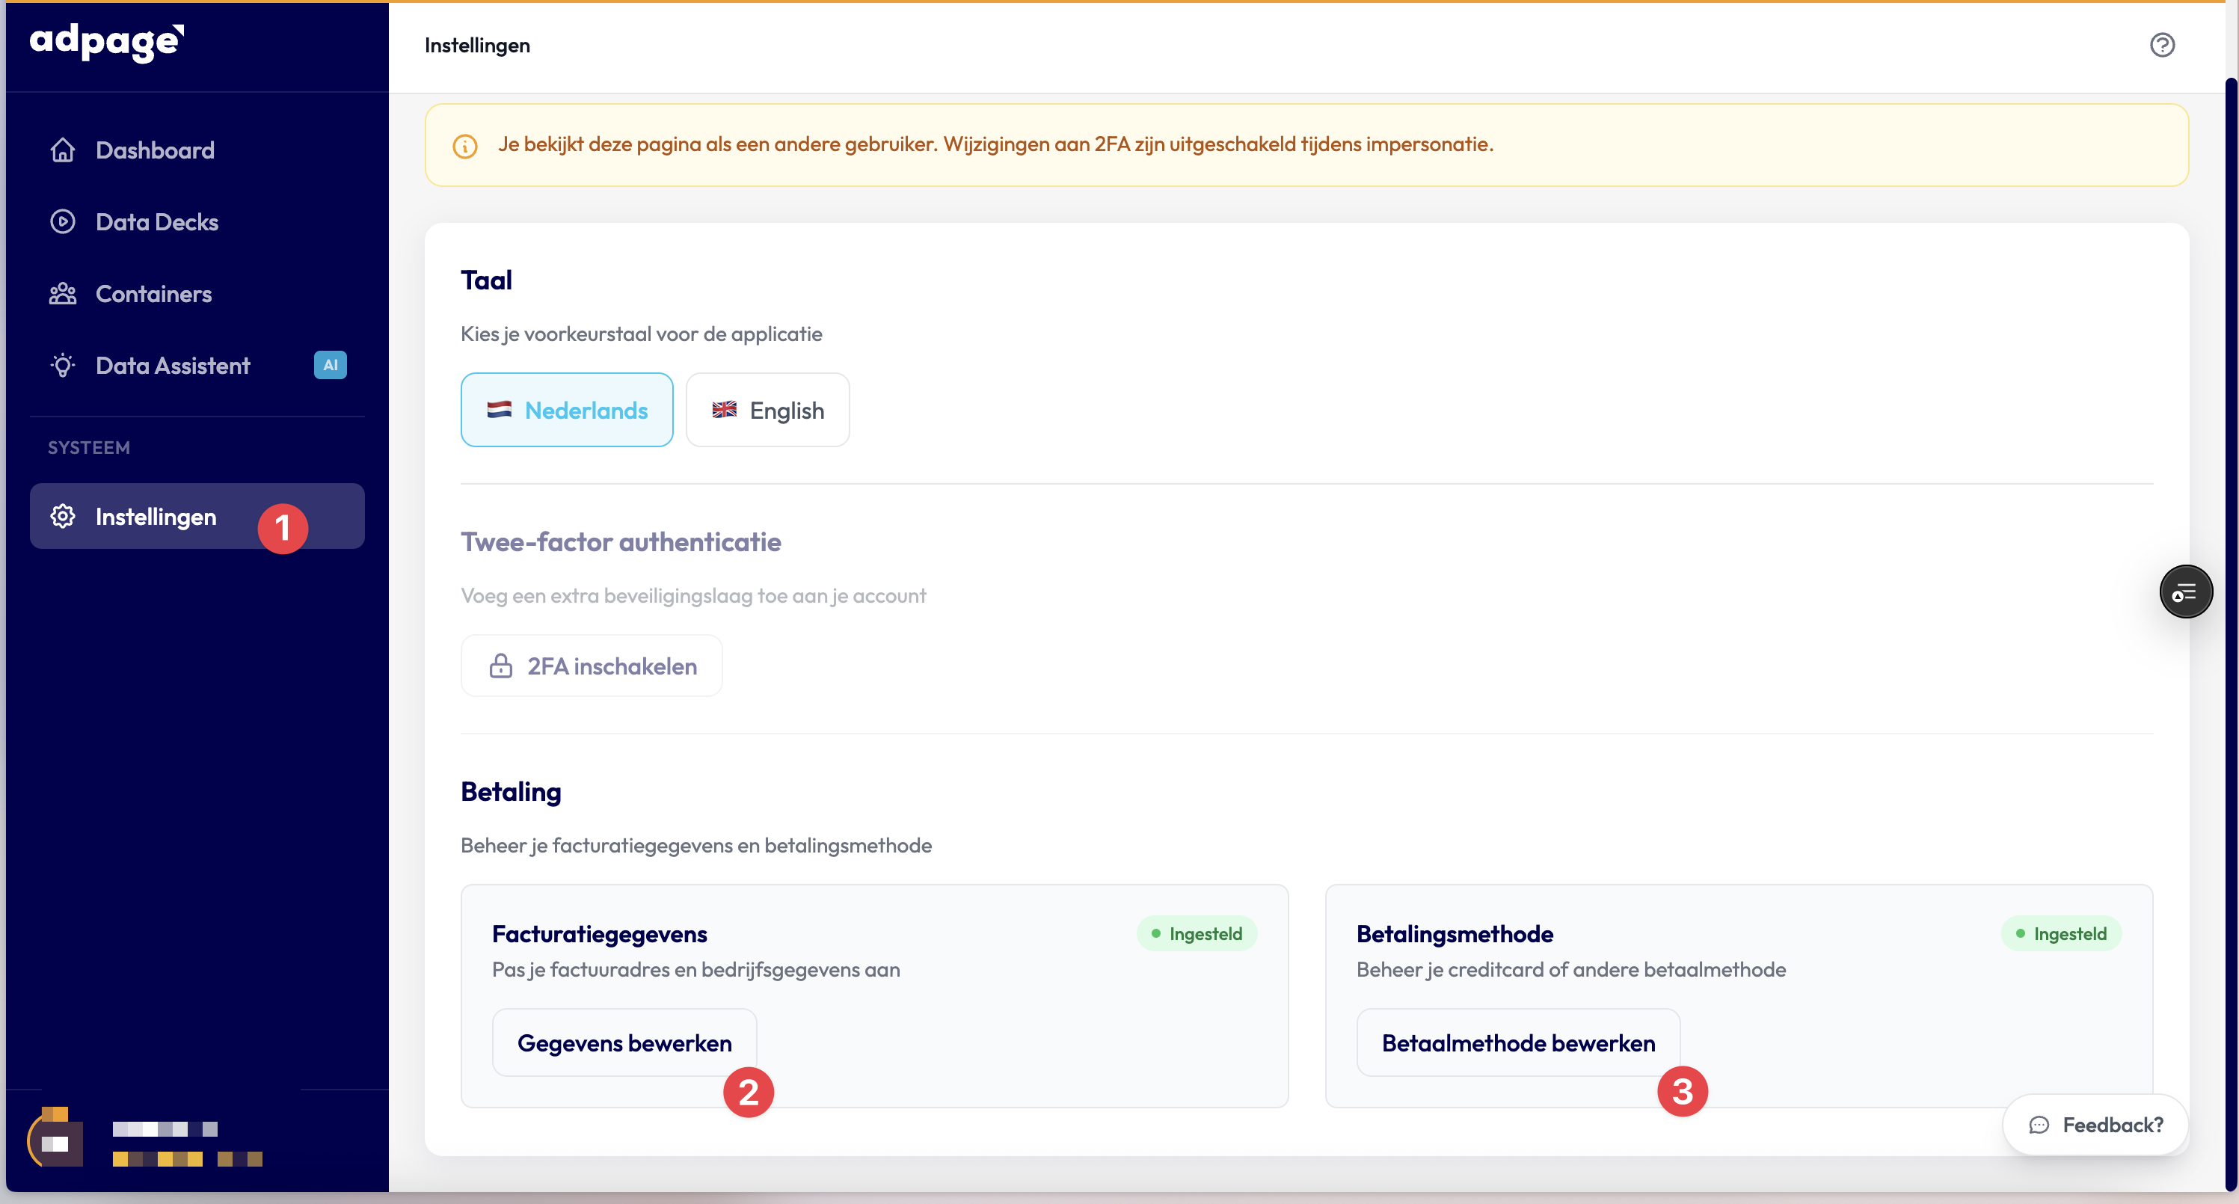Open the Feedback? widget
Viewport: 2239px width, 1204px height.
click(2095, 1125)
